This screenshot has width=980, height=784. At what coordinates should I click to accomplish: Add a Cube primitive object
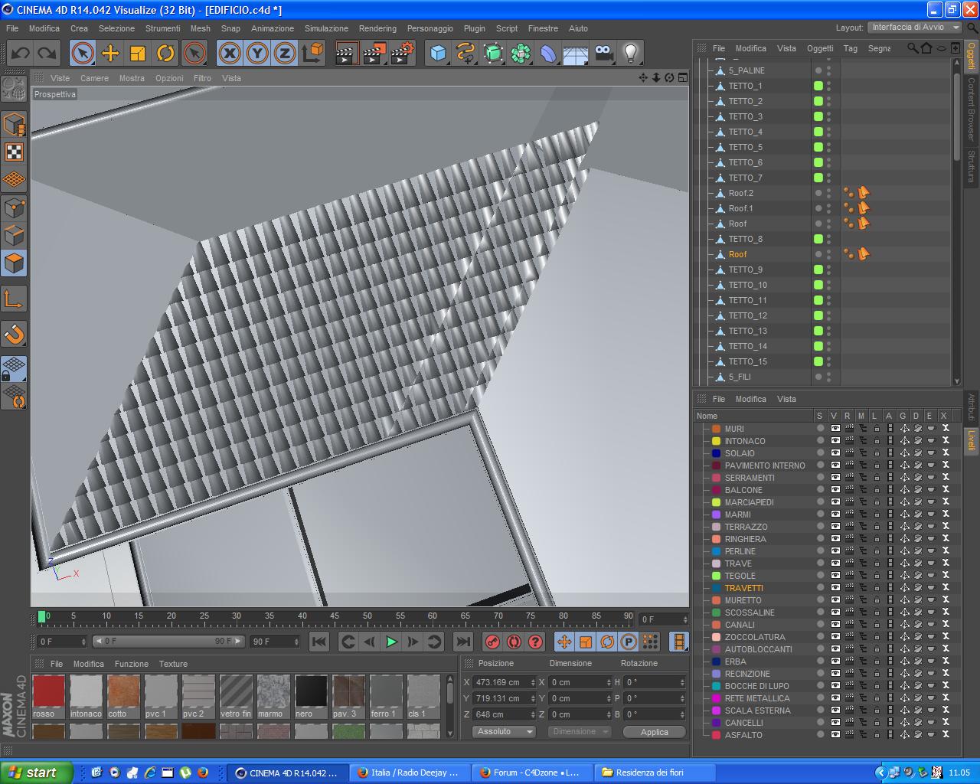(438, 54)
